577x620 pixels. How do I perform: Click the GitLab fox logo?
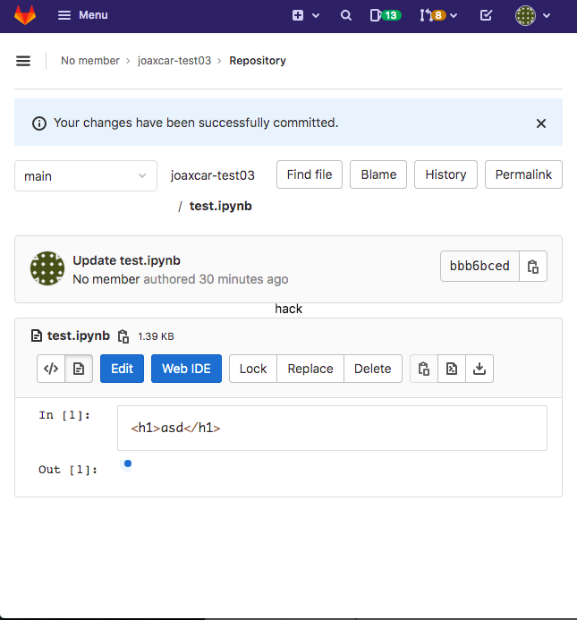(25, 15)
